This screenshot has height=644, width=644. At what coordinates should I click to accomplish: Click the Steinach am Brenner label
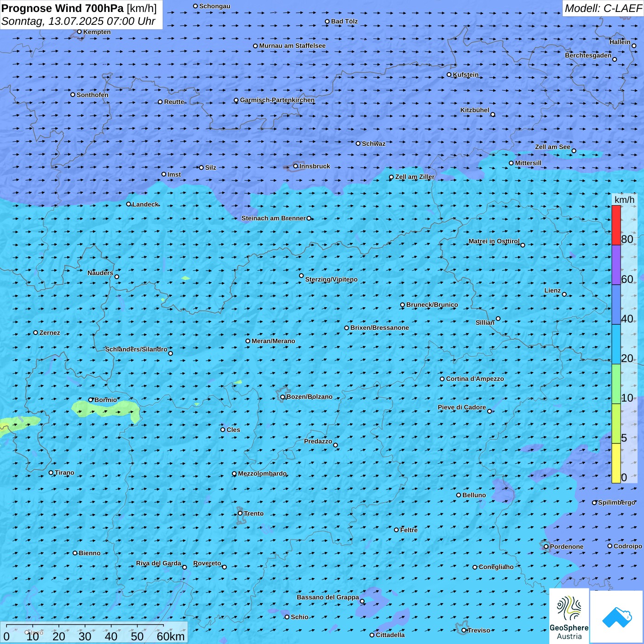[x=273, y=218]
